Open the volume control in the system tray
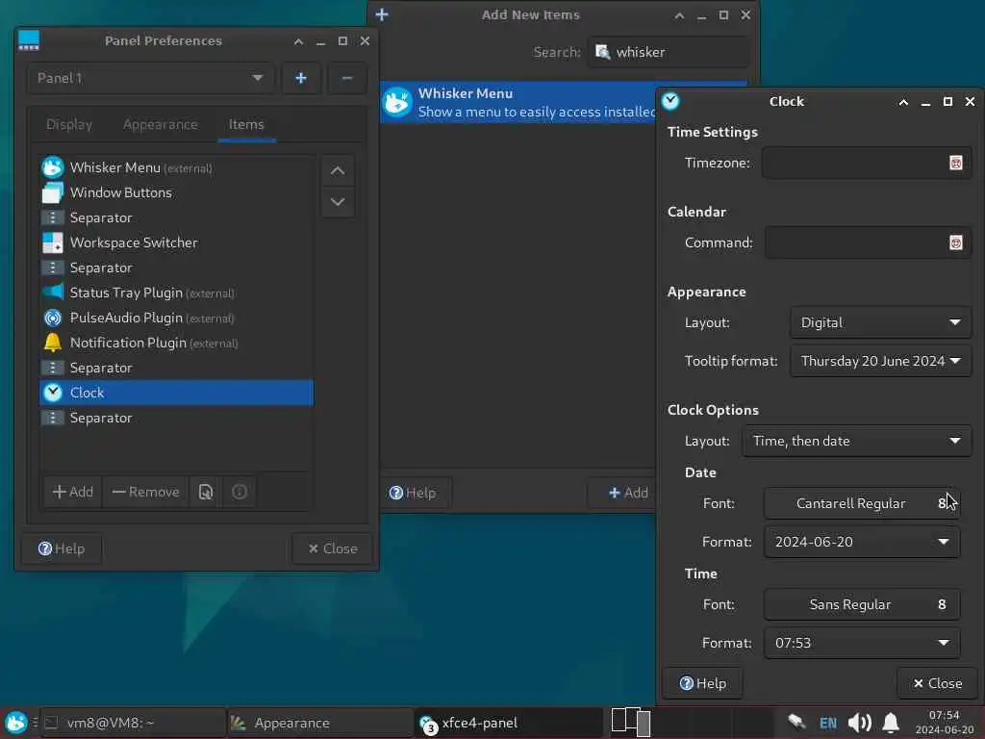 pyautogui.click(x=859, y=723)
